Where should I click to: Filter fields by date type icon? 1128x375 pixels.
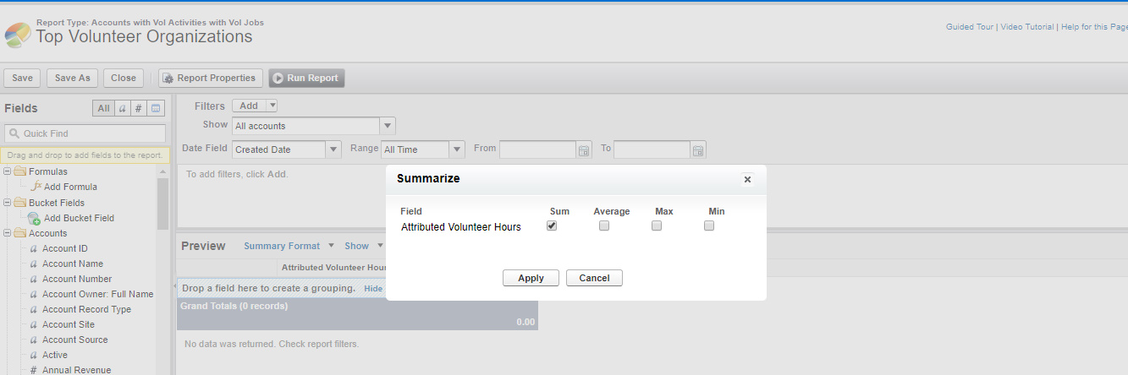pyautogui.click(x=156, y=108)
